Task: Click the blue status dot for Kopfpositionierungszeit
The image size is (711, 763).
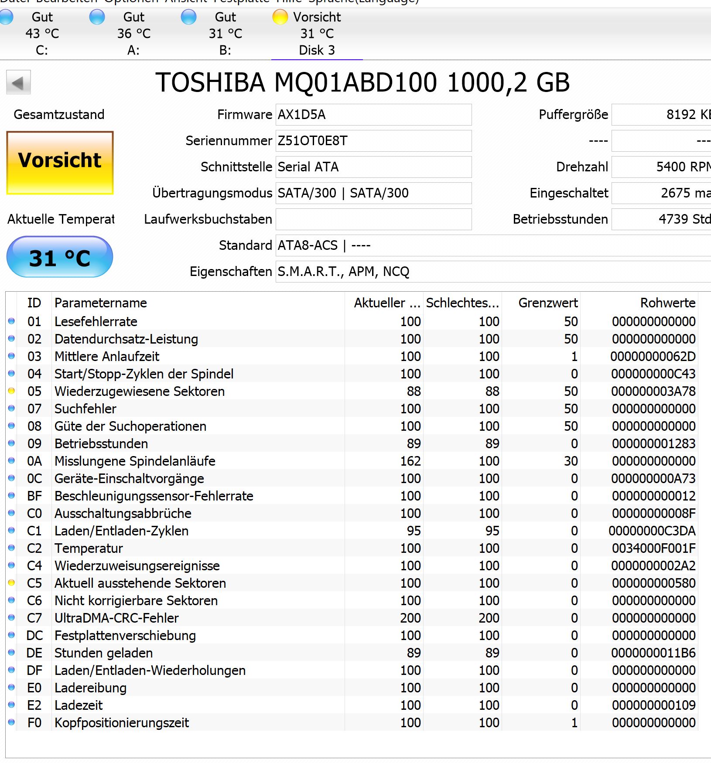Action: click(x=11, y=722)
